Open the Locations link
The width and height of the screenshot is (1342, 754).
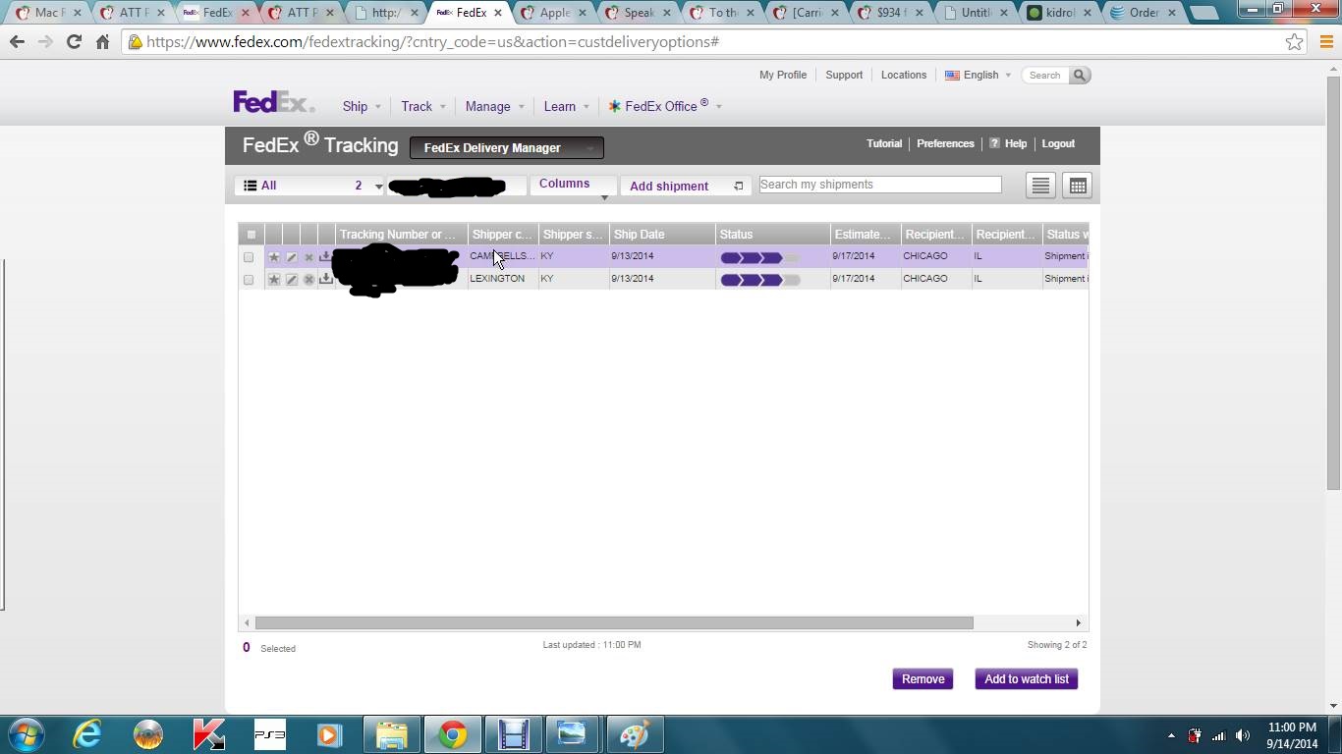904,75
